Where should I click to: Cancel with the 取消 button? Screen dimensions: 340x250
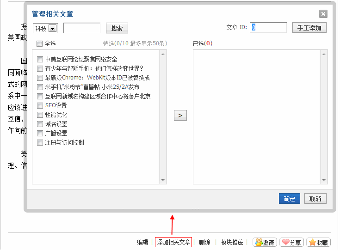tap(315, 199)
